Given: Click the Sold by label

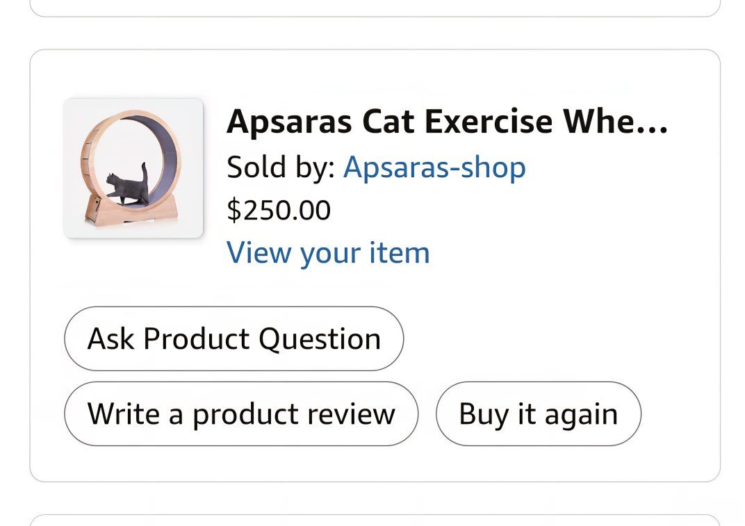Looking at the screenshot, I should point(281,167).
